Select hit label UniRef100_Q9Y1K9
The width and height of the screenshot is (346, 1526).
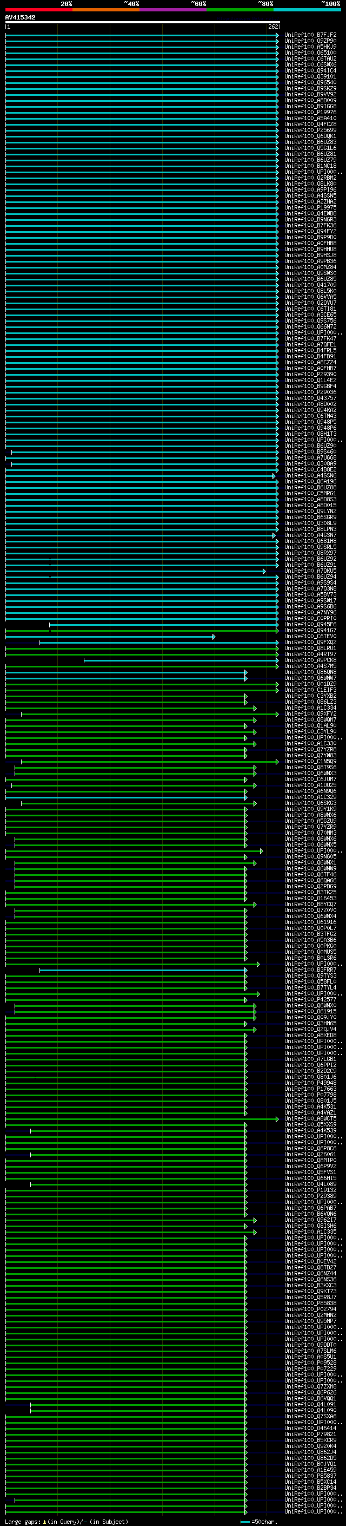[x=310, y=809]
